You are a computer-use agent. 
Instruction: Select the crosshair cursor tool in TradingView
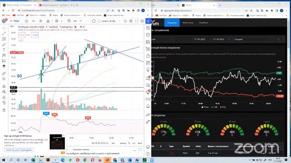[x=4, y=28]
